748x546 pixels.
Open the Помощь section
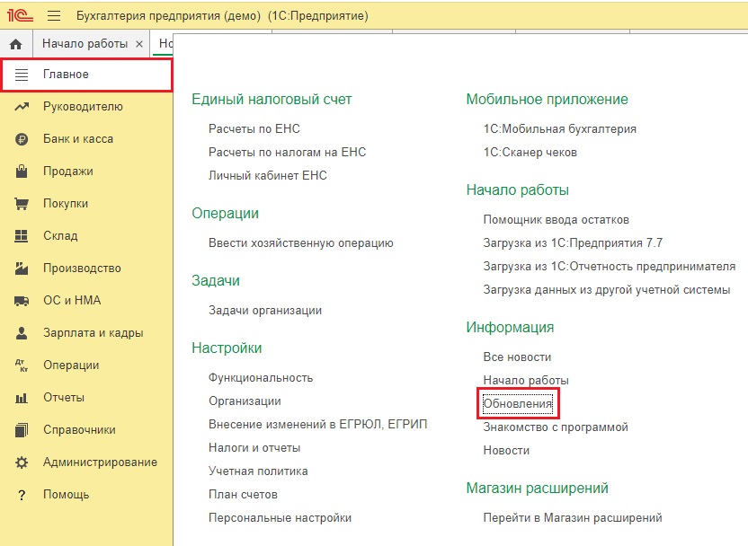point(66,495)
